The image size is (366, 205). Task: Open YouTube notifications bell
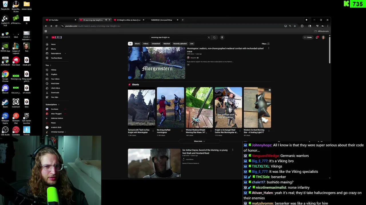pos(317,37)
